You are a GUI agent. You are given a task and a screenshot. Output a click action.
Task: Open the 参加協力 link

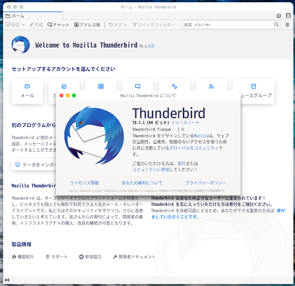pyautogui.click(x=90, y=256)
